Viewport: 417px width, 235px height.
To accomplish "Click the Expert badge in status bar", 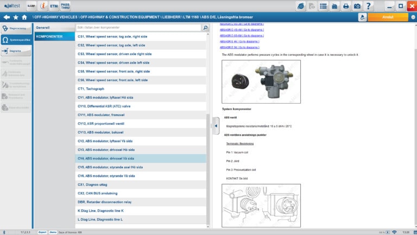I will point(42,232).
